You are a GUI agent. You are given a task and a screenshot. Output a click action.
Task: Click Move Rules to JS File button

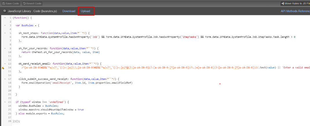click(x=295, y=3)
